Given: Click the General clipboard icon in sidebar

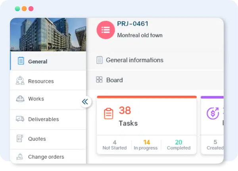Looking at the screenshot, I should (x=21, y=61).
